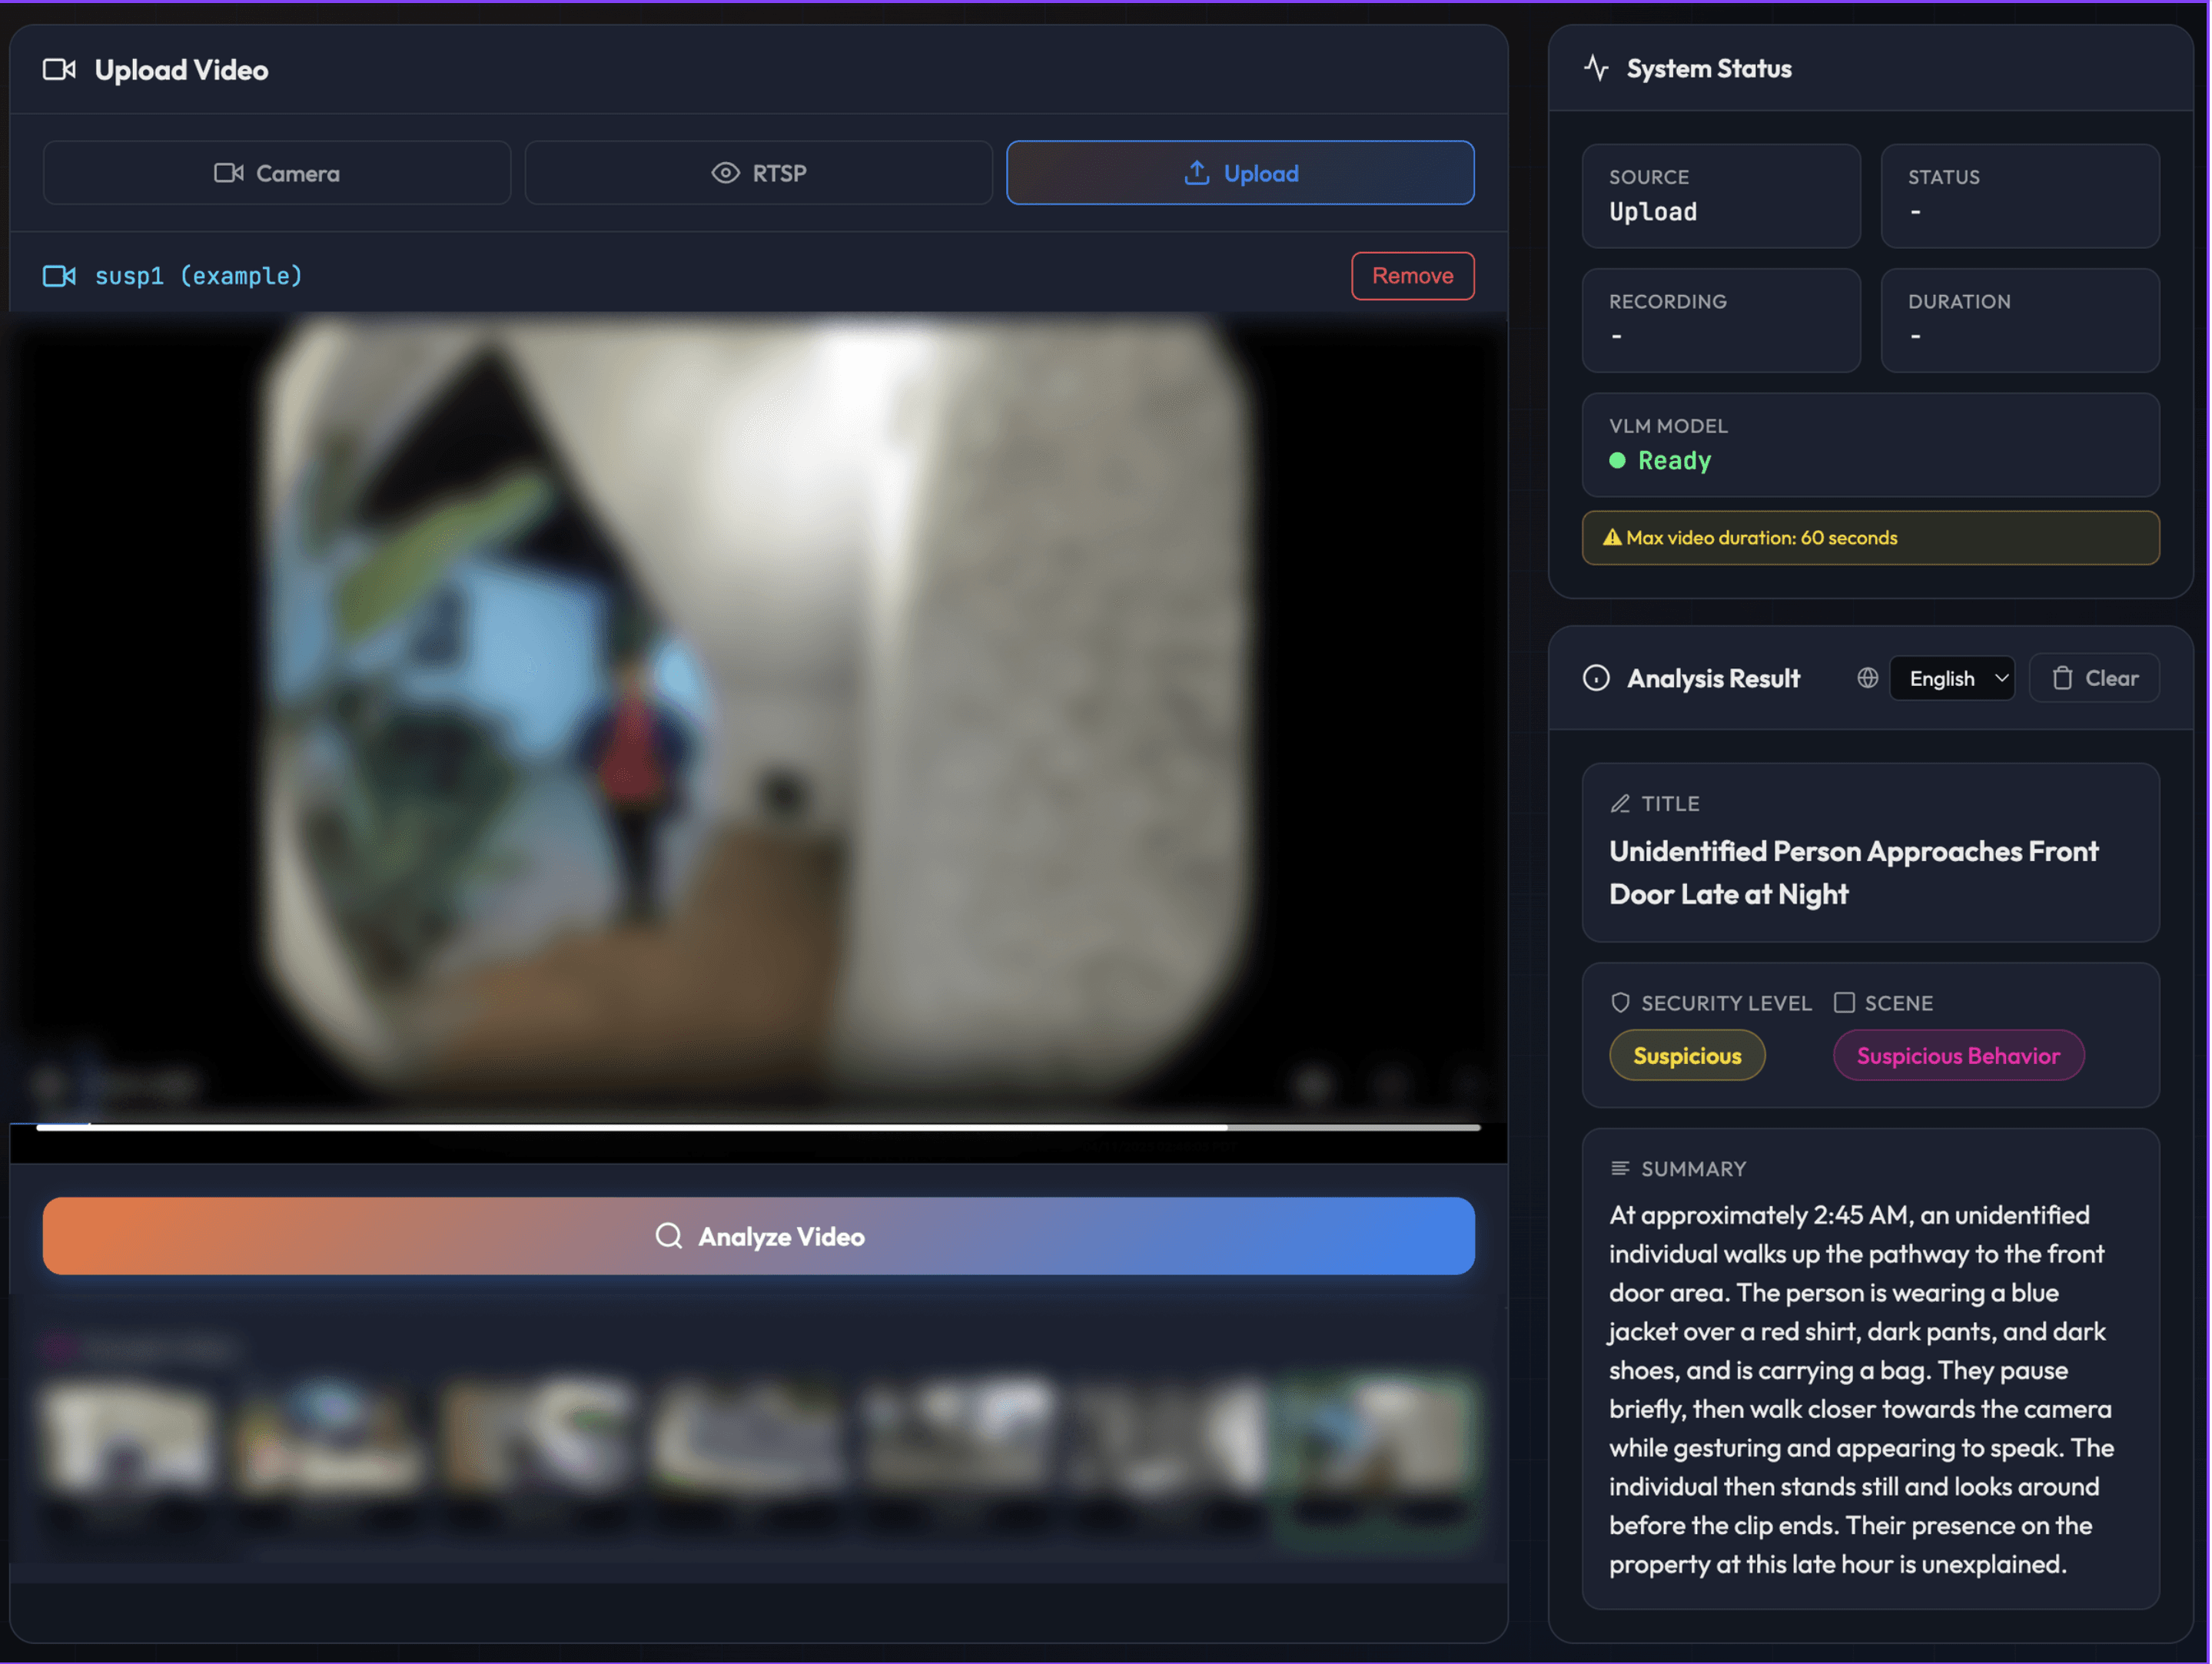
Task: Switch to the Camera source tab
Action: [x=277, y=173]
